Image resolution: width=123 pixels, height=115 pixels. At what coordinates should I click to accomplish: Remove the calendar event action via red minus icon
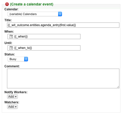[7, 4]
